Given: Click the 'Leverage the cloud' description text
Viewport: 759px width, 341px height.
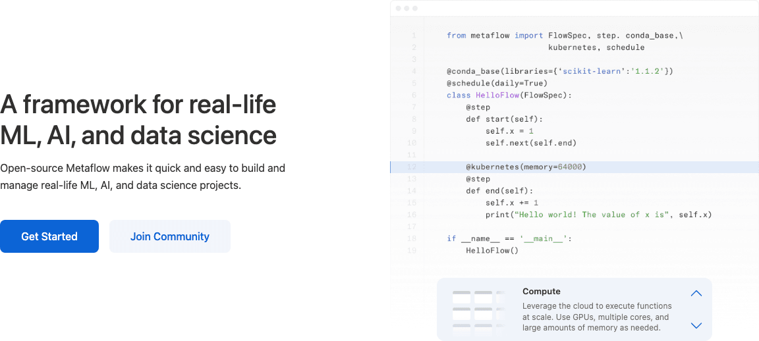Looking at the screenshot, I should point(597,317).
